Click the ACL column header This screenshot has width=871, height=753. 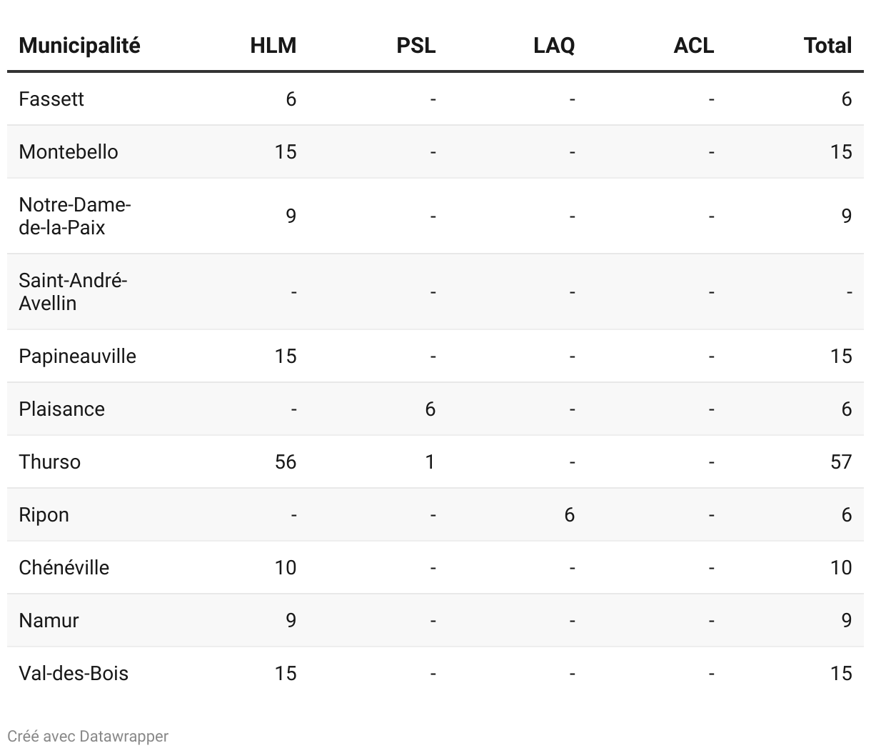(693, 46)
